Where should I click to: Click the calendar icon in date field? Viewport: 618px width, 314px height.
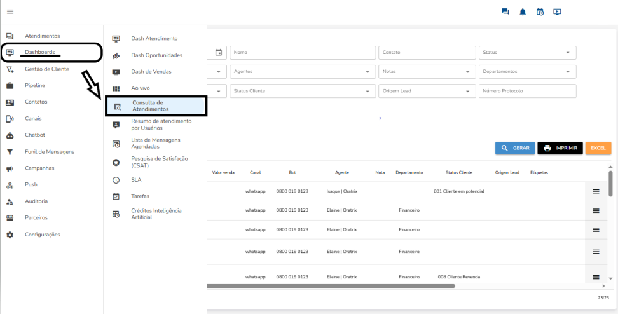click(219, 53)
